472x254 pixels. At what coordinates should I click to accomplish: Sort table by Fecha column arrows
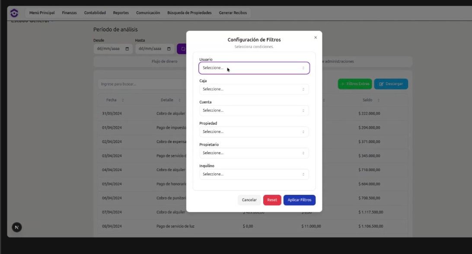click(123, 100)
